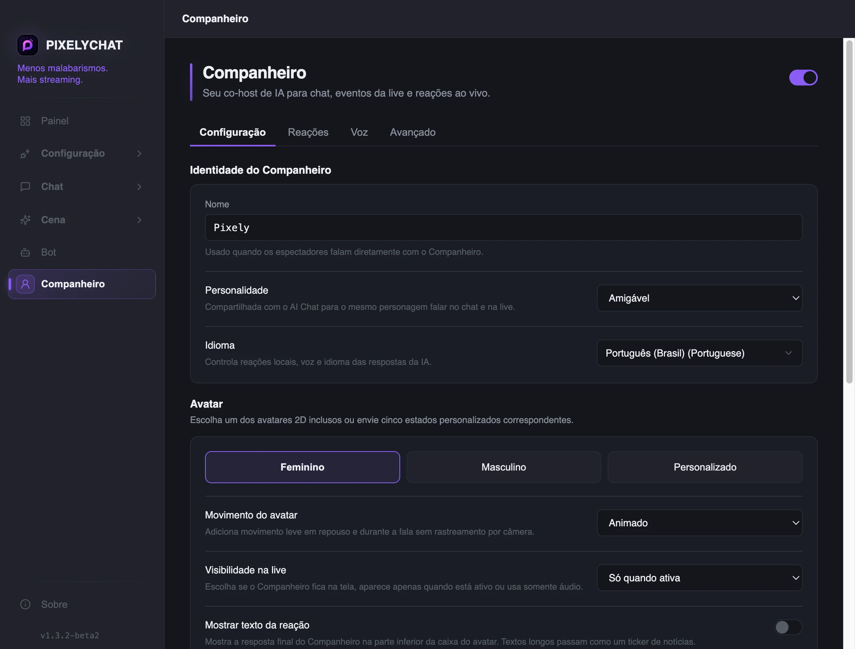Click the Mostrar texto da reação label
Image resolution: width=855 pixels, height=649 pixels.
(257, 625)
